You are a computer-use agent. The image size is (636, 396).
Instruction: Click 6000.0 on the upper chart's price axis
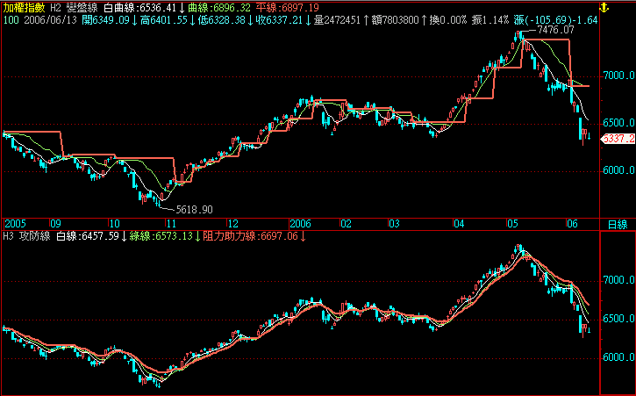coord(618,170)
